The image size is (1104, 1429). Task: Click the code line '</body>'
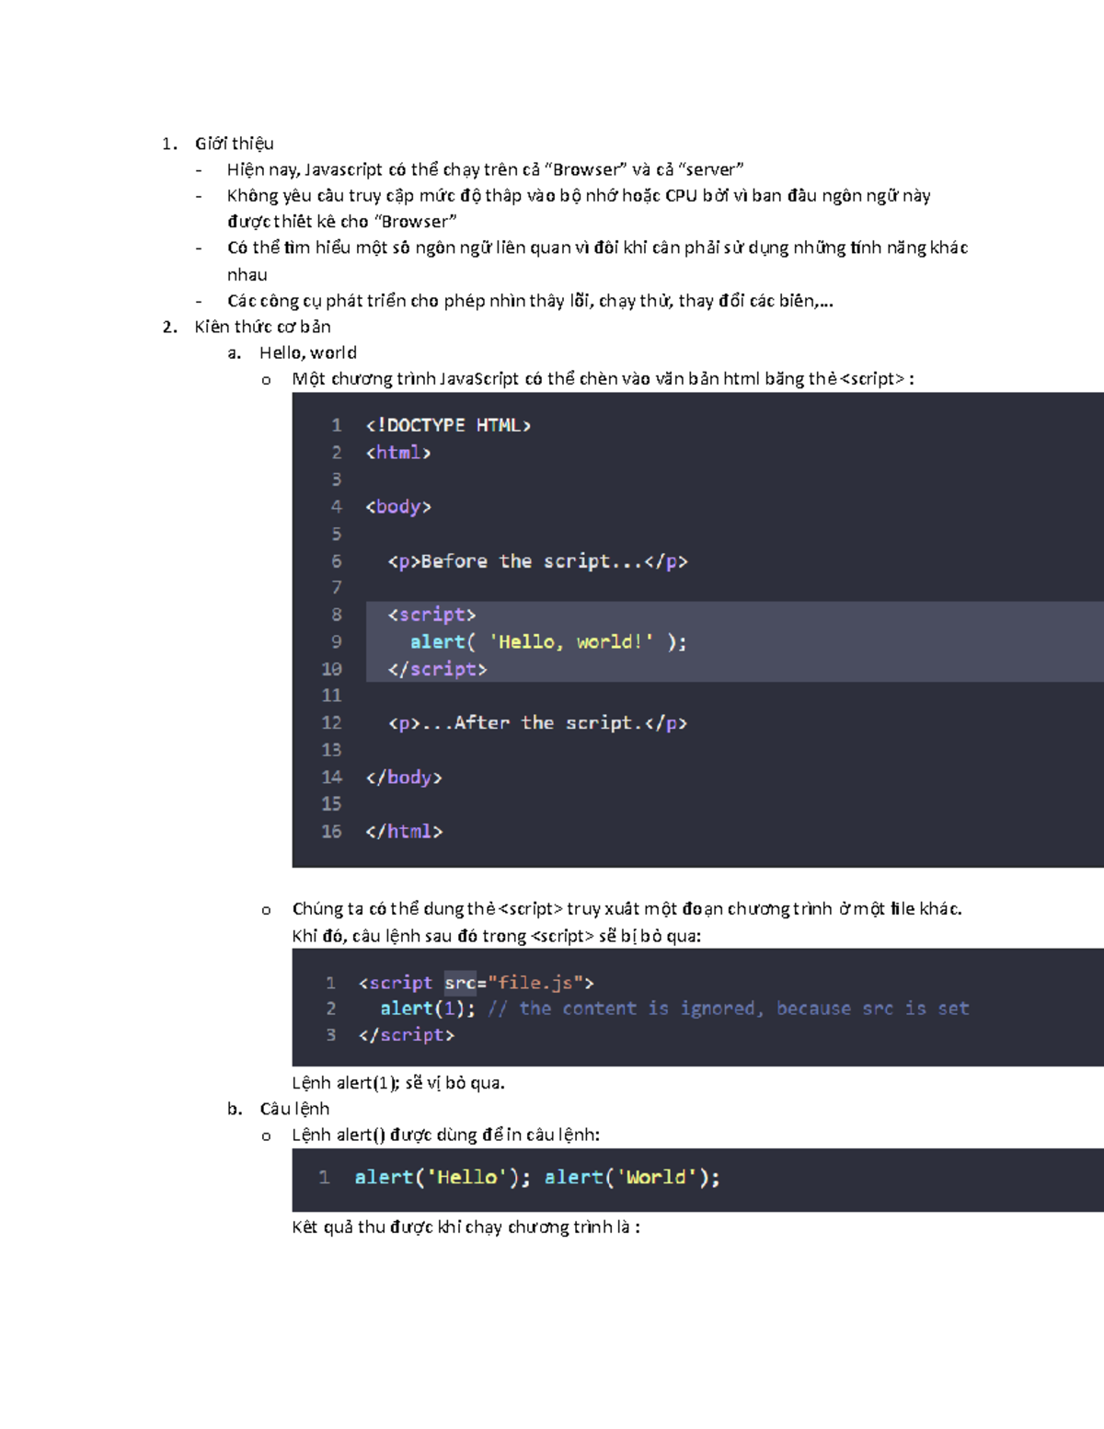point(404,778)
